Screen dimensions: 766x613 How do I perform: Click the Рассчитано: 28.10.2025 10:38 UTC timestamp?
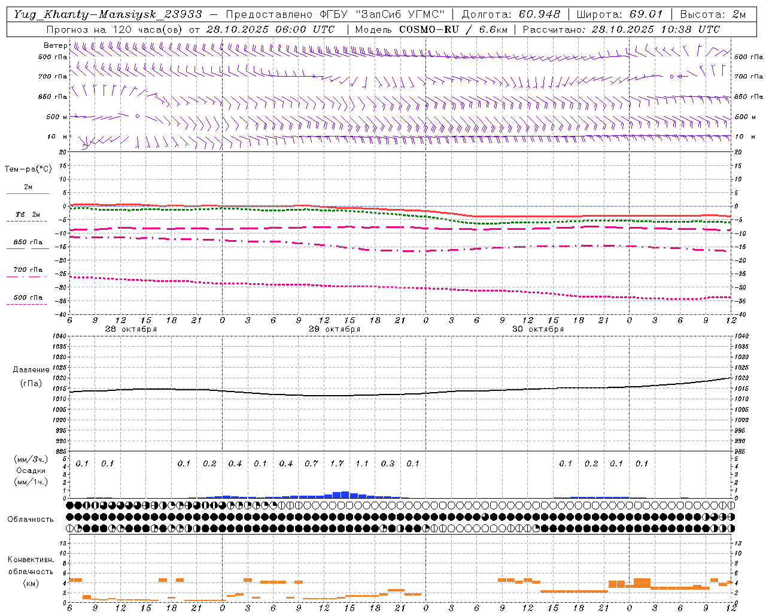pyautogui.click(x=621, y=29)
